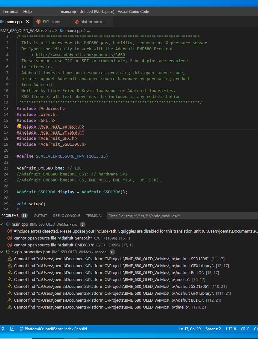
Task: Click the 'PlatformIO: IntelliSense Index Rebuild' status text
Action: pos(56,329)
